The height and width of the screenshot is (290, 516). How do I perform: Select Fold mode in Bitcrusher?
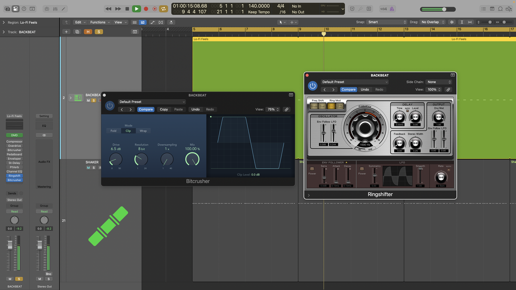point(114,131)
